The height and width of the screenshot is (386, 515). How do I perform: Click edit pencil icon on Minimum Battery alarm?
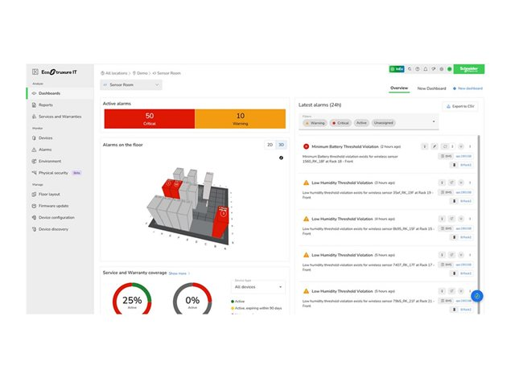point(435,146)
